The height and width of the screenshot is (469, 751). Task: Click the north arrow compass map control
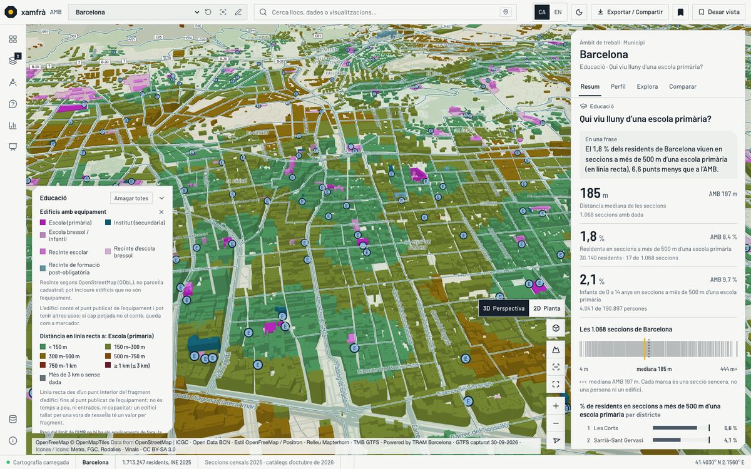pos(556,441)
